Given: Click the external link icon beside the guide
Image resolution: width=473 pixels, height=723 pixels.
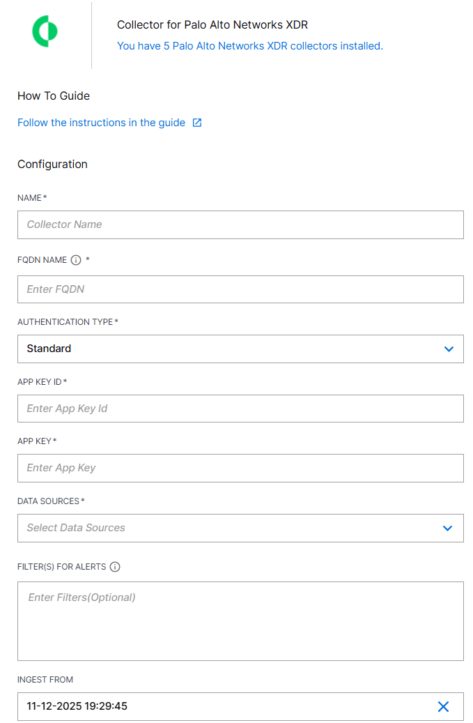Looking at the screenshot, I should [x=196, y=122].
